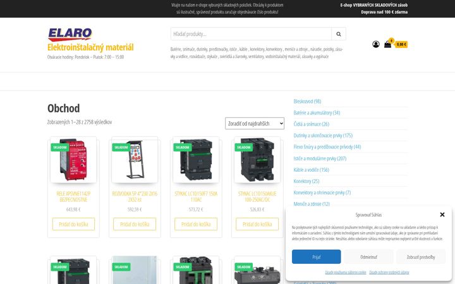This screenshot has height=284, width=455.
Task: Close the cookie consent dialog
Action: coord(442,215)
